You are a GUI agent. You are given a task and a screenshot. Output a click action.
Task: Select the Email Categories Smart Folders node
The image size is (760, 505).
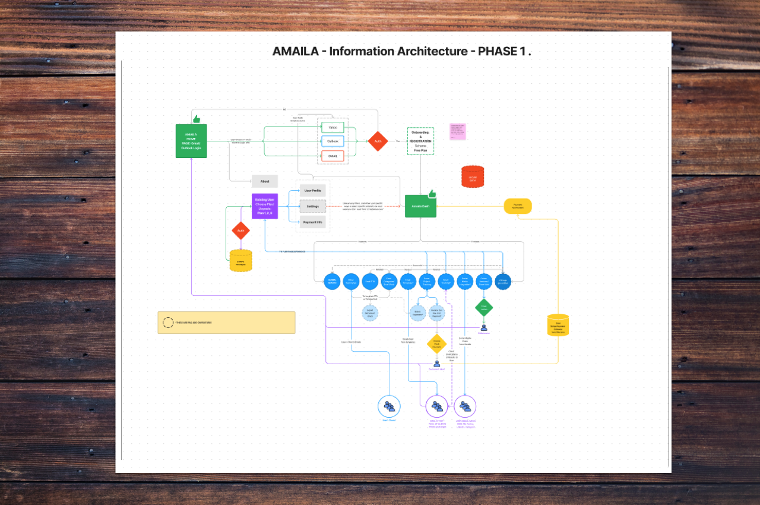(389, 282)
